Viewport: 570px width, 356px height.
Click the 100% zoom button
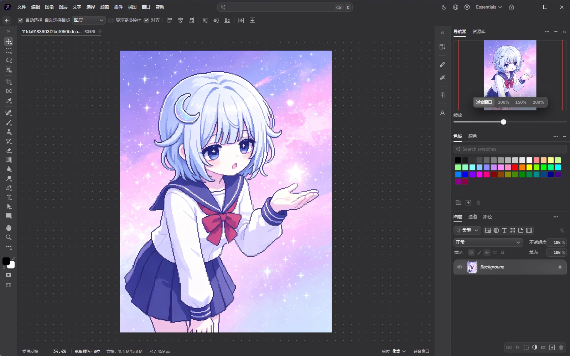coord(503,102)
